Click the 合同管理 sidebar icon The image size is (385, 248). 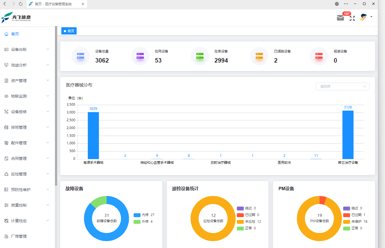point(6,158)
